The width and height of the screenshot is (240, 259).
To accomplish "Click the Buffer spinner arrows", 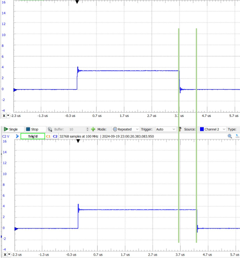I will (x=87, y=129).
